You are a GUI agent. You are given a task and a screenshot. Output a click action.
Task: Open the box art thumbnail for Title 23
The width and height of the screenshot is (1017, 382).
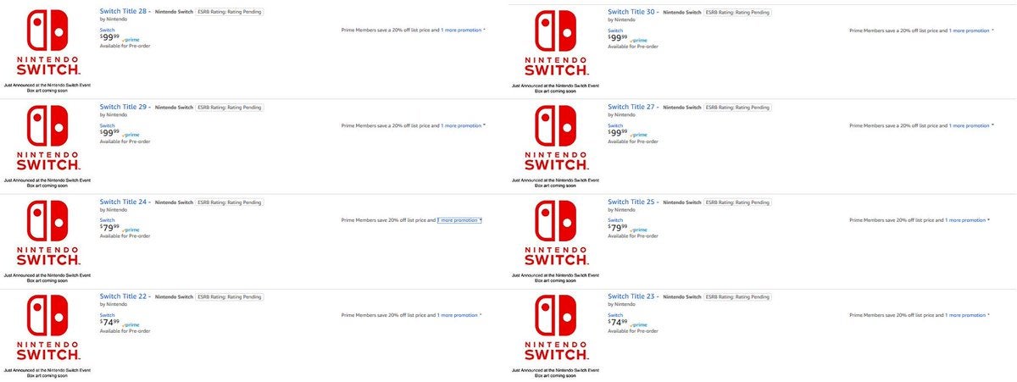(557, 329)
